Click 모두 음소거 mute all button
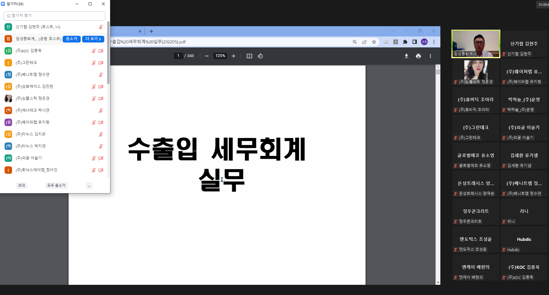Image resolution: width=549 pixels, height=295 pixels. pos(56,185)
